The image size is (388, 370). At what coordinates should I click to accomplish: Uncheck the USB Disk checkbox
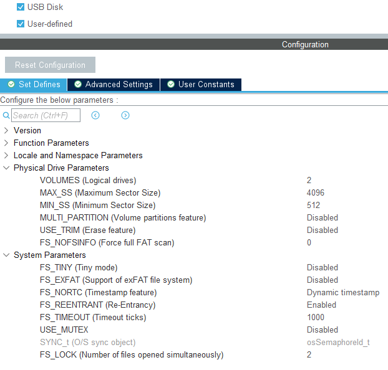pyautogui.click(x=21, y=7)
